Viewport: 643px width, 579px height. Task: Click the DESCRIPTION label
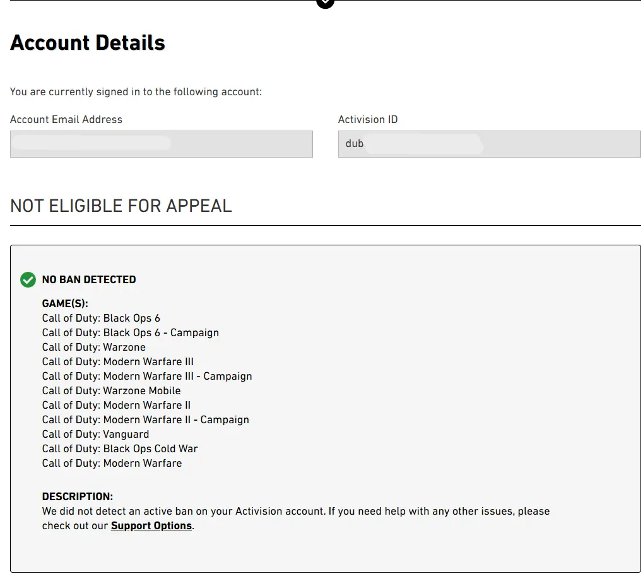(x=78, y=496)
